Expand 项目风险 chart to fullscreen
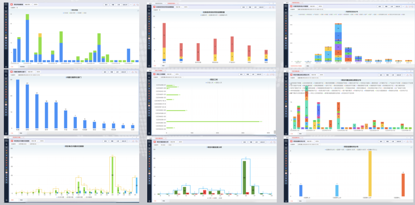This screenshot has height=205, width=415. 138,11
